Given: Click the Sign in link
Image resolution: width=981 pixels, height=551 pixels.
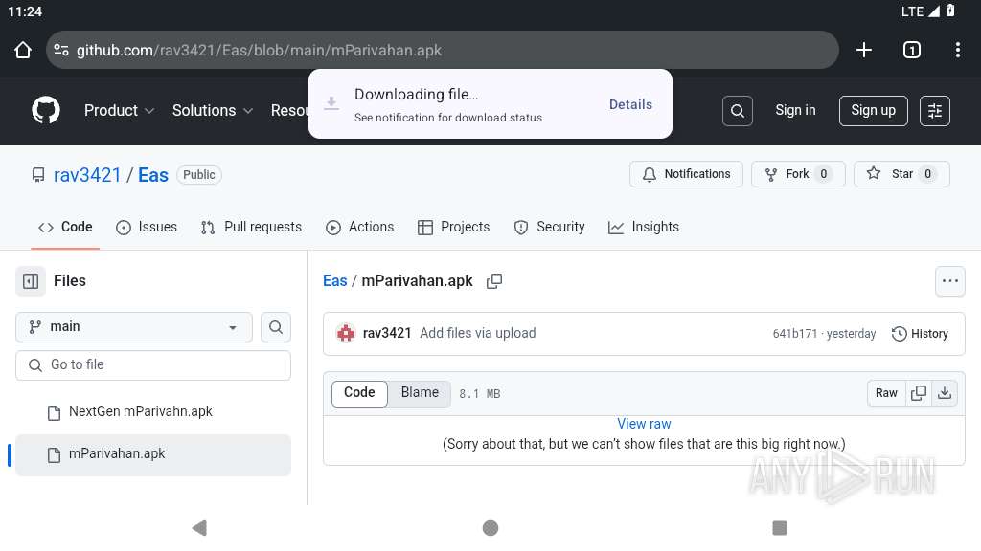Looking at the screenshot, I should [795, 111].
